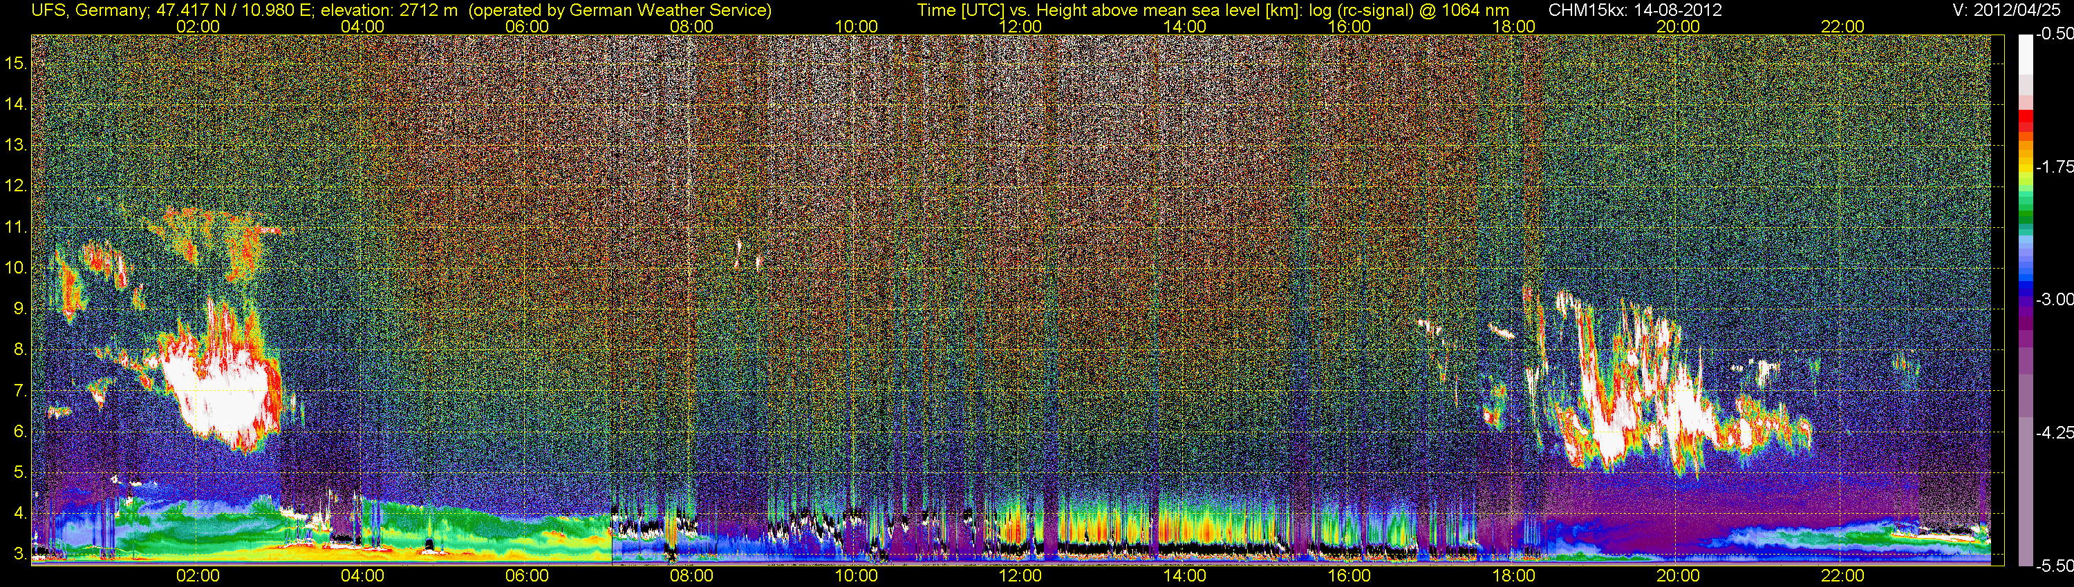
Task: Click the '14:00' label on the top time axis
Action: click(1185, 26)
